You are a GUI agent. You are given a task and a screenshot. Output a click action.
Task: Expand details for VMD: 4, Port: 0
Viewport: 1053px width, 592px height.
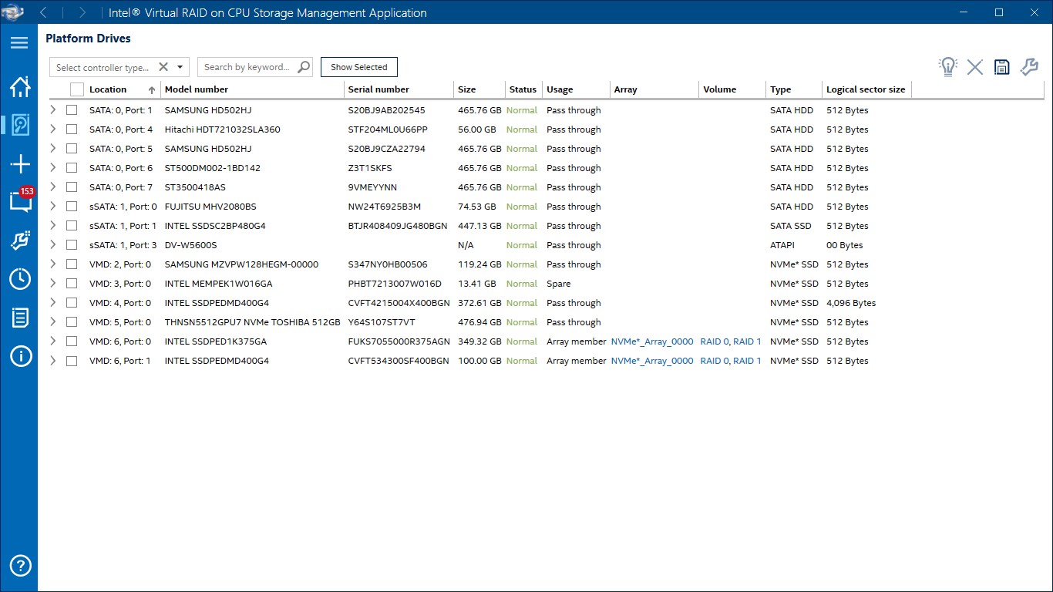pyautogui.click(x=52, y=303)
